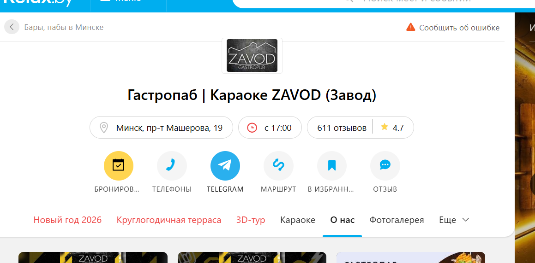Select the Фотогалерея tab
The image size is (535, 263).
(397, 220)
